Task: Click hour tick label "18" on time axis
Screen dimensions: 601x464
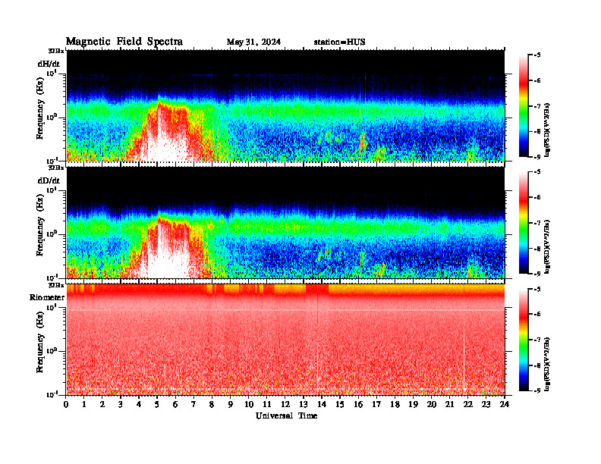Action: (x=395, y=404)
